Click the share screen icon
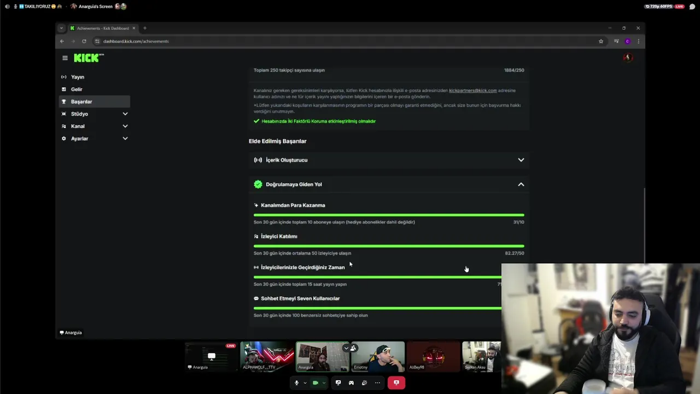This screenshot has height=394, width=700. coord(338,383)
